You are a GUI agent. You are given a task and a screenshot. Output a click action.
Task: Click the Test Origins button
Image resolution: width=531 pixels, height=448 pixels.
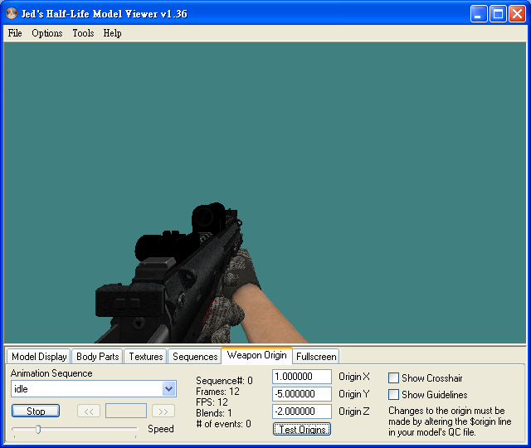click(x=302, y=430)
